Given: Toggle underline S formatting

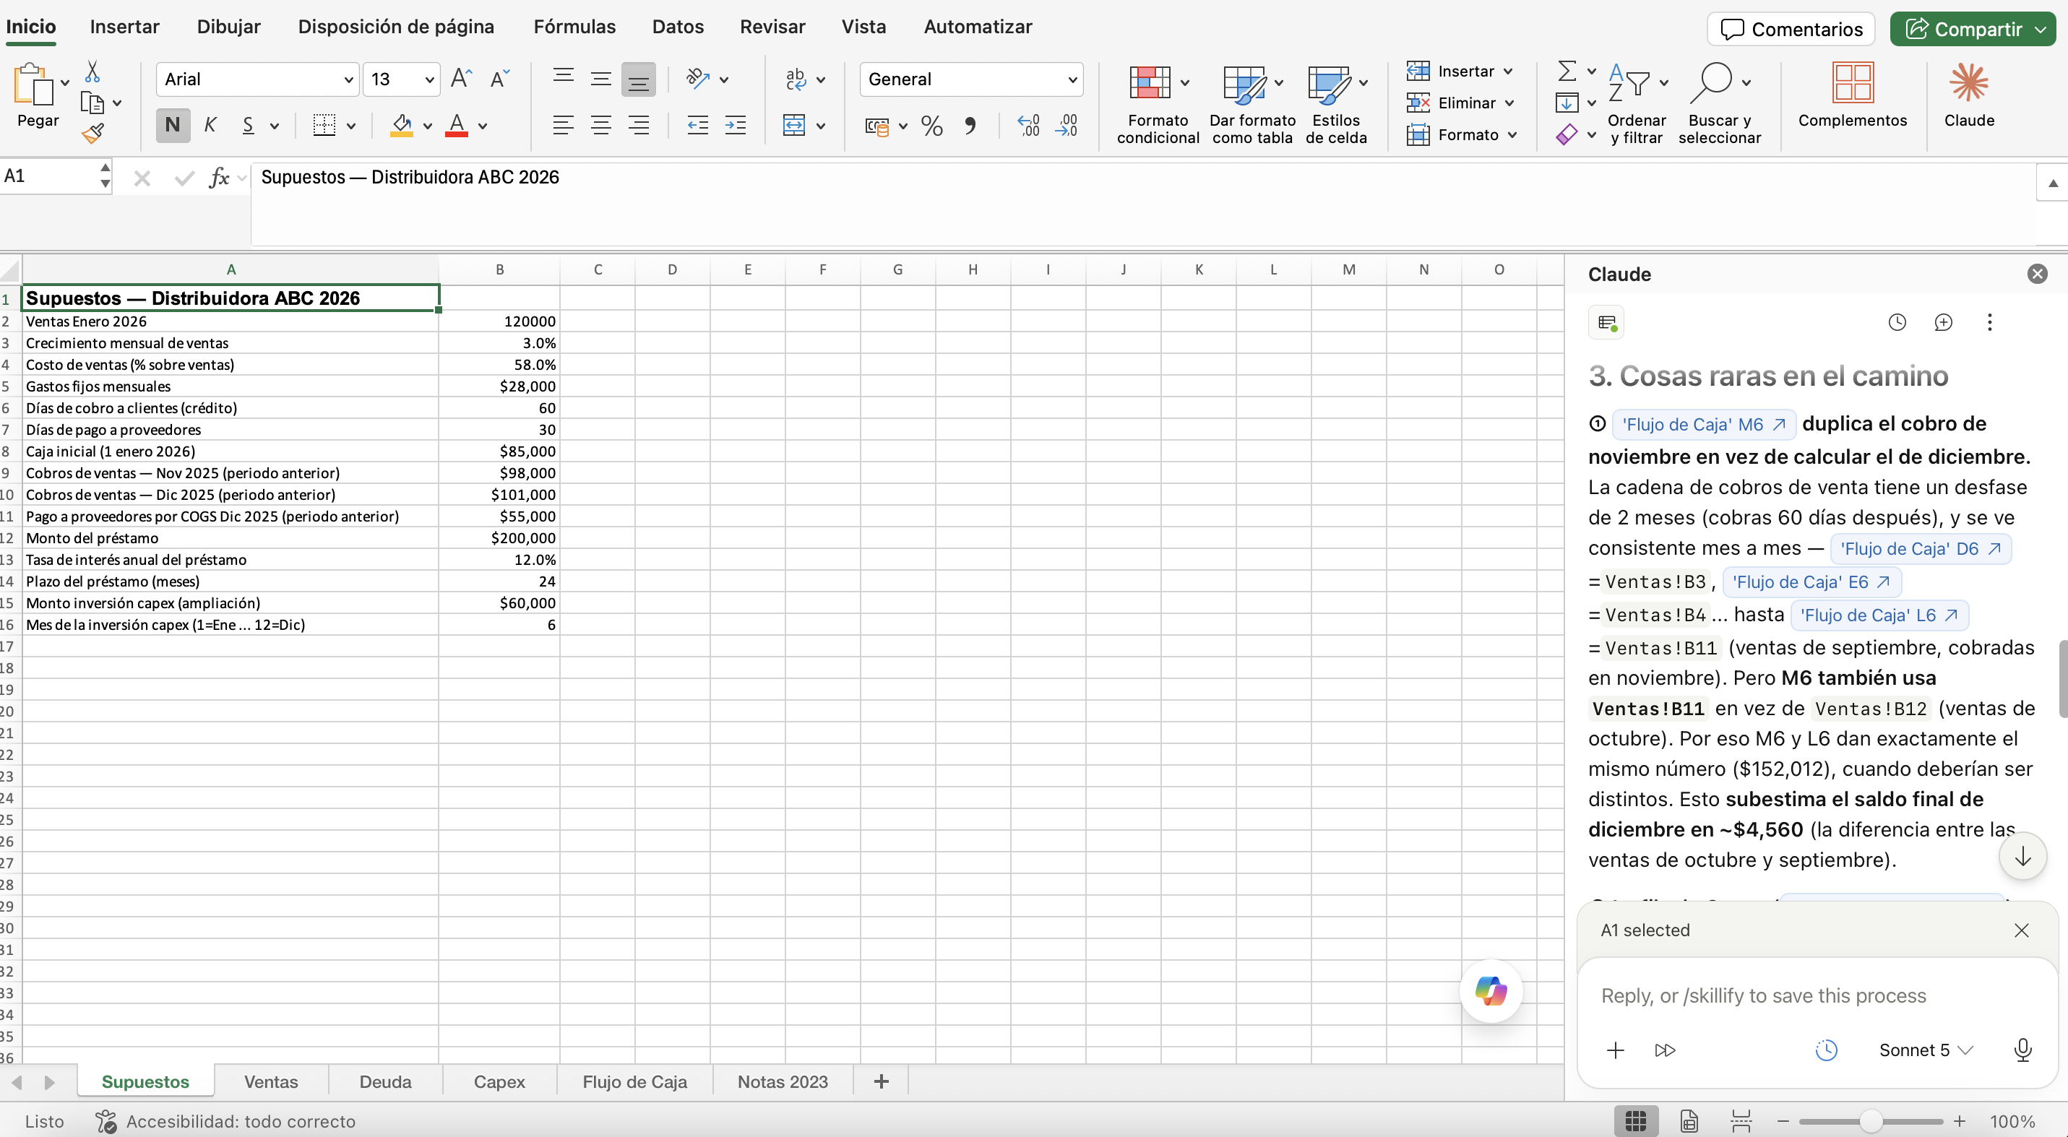Looking at the screenshot, I should click(x=248, y=125).
